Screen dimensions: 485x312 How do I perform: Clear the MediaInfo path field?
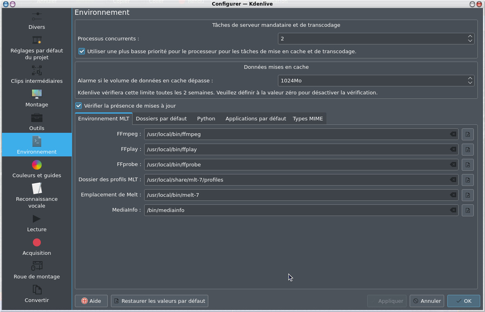[453, 210]
